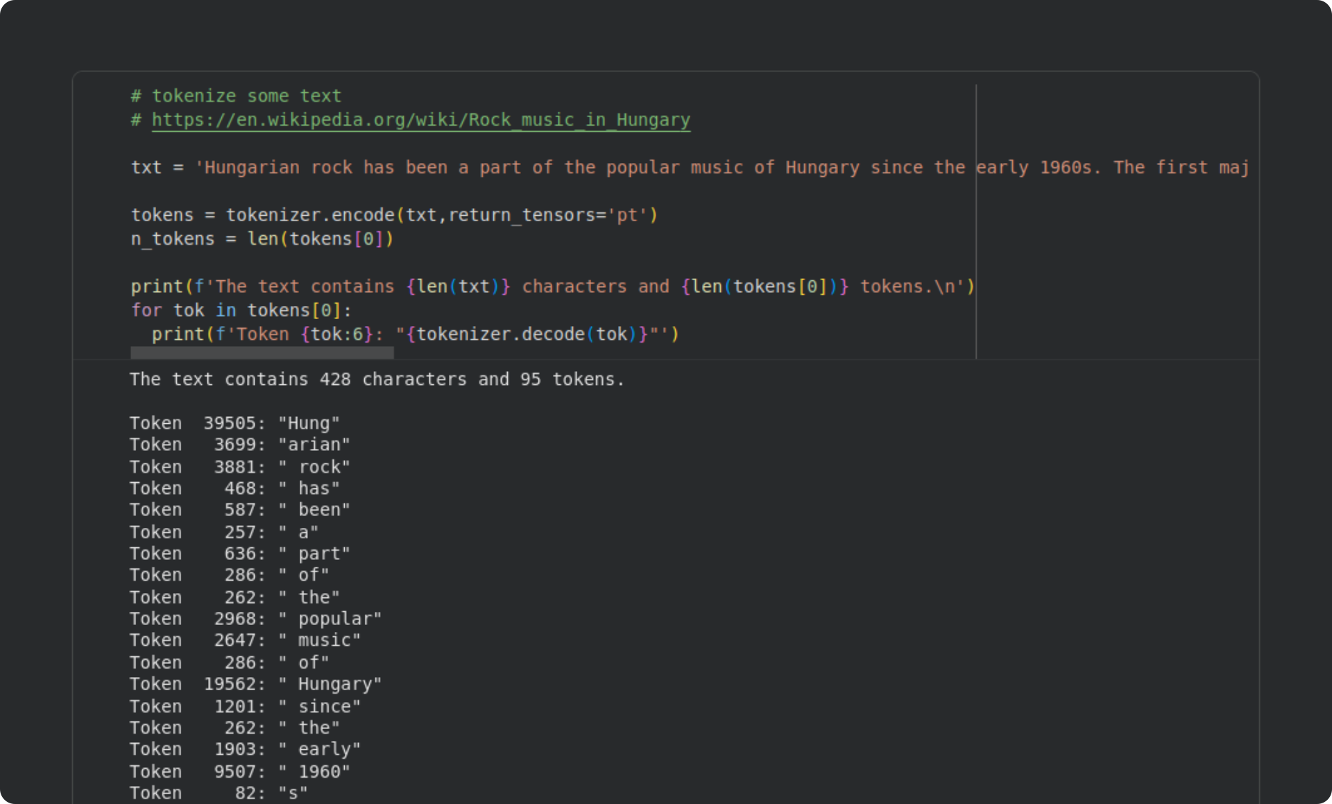Open the Wikipedia Rock_music_in_Hungary link

[x=420, y=120]
